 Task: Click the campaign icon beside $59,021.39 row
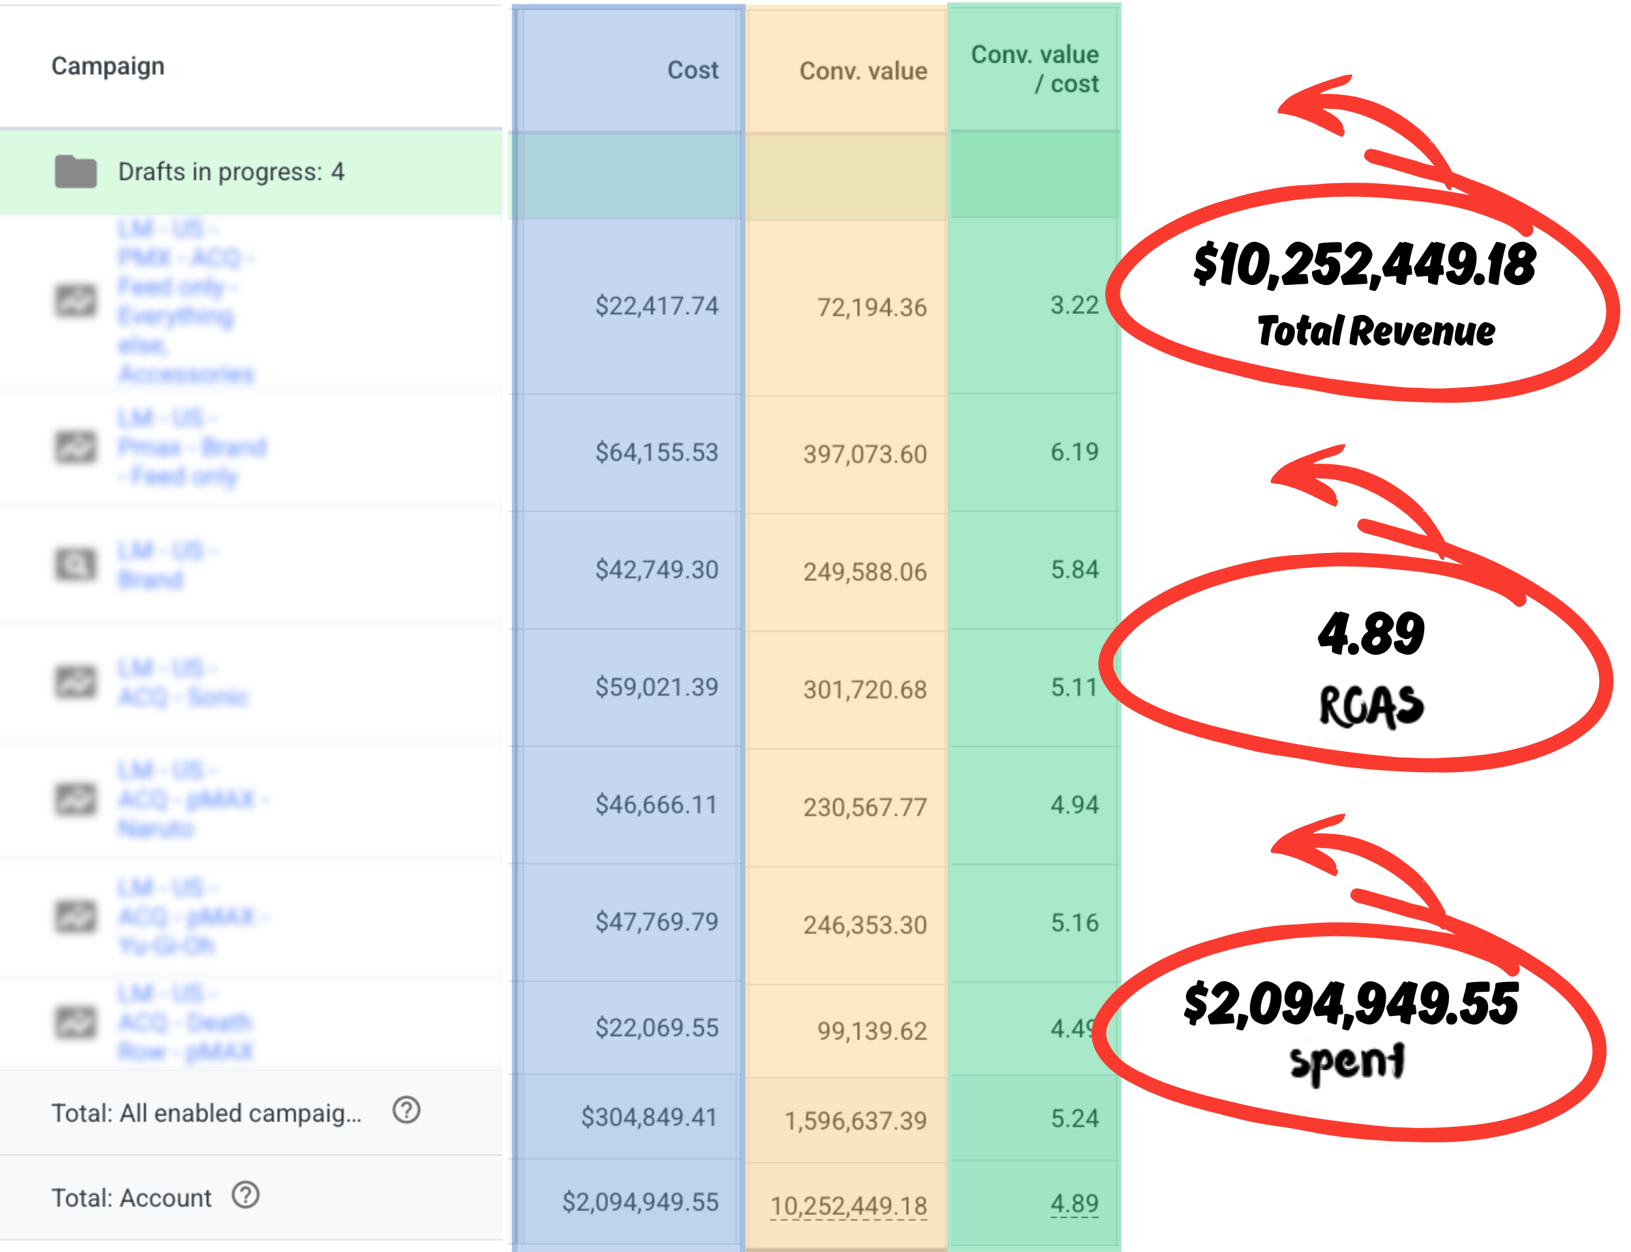pos(75,681)
